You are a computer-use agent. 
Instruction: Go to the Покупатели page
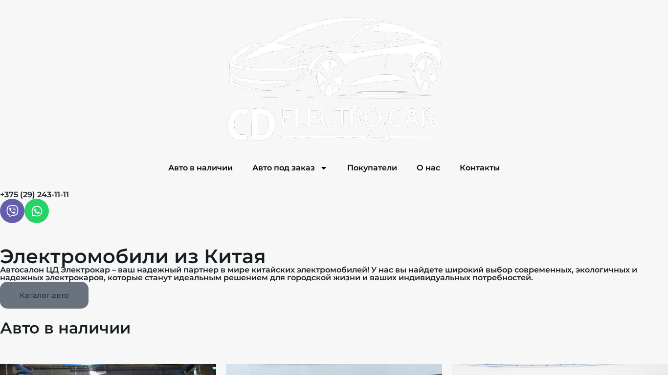(x=372, y=168)
